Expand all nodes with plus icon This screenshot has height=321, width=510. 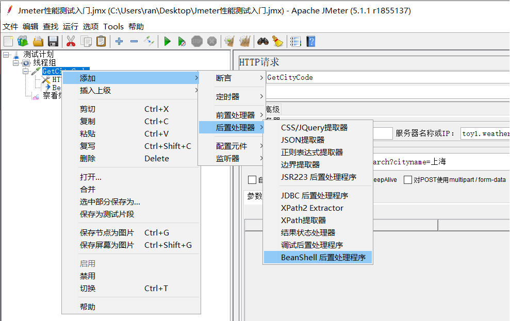[x=119, y=42]
